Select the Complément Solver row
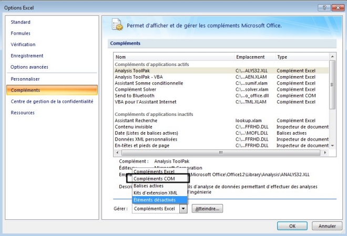Screen dimensions: 347x236 221,89
